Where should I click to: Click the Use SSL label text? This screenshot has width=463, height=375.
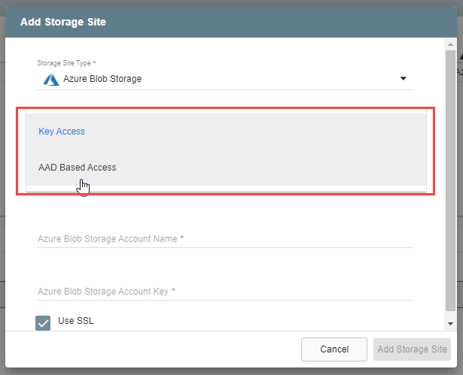click(76, 321)
